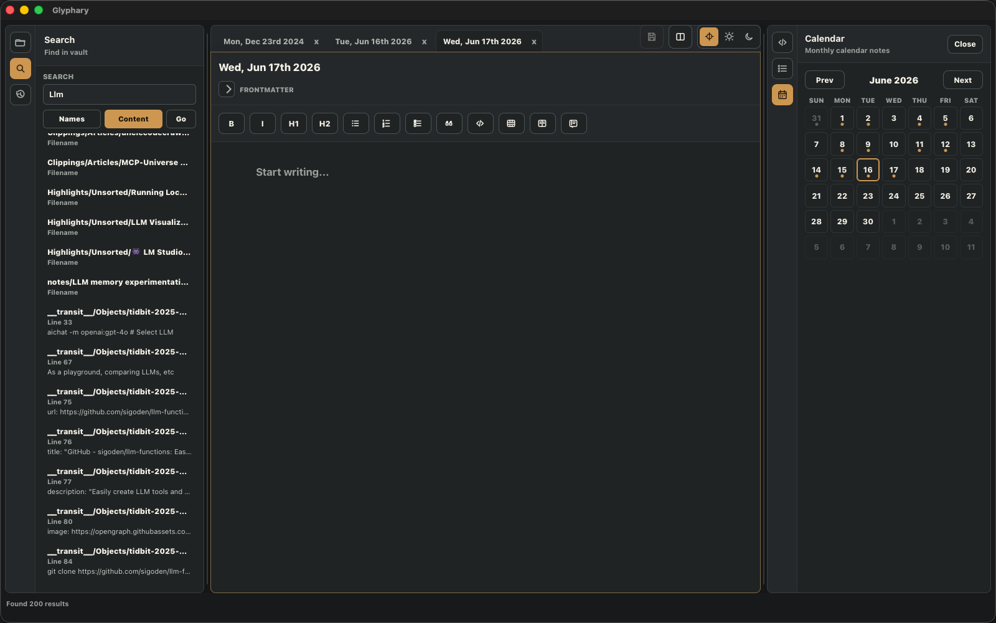
Task: Click the June 2026 month title
Action: click(x=893, y=80)
